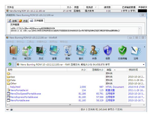152x117 pixels.
Task: Click the 信息 (Info) shield icon
Action: coord(108,51)
